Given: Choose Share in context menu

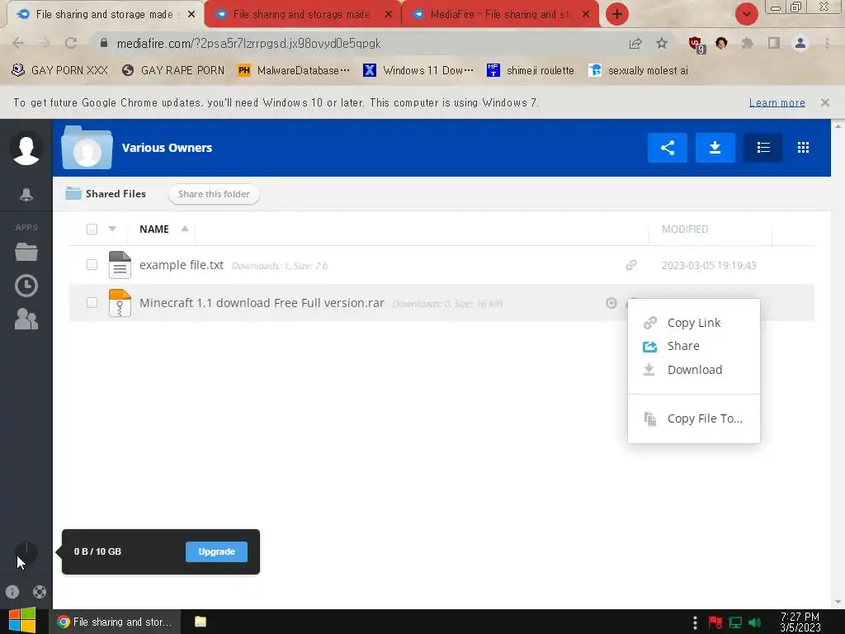Looking at the screenshot, I should coord(693,346).
